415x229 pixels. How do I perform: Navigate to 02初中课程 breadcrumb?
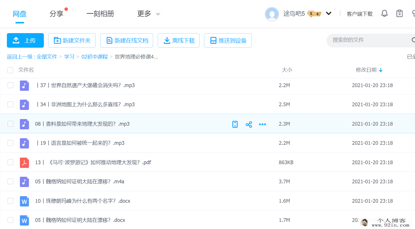coord(95,57)
